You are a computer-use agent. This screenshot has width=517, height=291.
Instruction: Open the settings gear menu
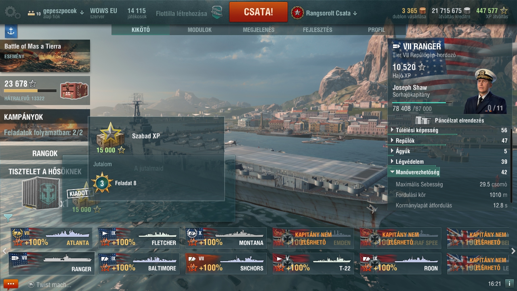point(12,12)
